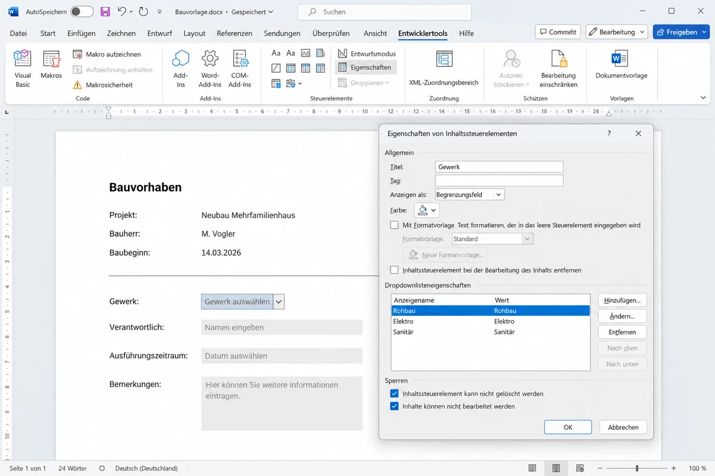This screenshot has width=715, height=476.
Task: Redo the last action
Action: click(x=144, y=12)
